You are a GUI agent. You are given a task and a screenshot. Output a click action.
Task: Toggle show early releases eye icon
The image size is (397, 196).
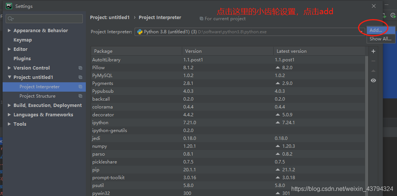click(x=373, y=80)
